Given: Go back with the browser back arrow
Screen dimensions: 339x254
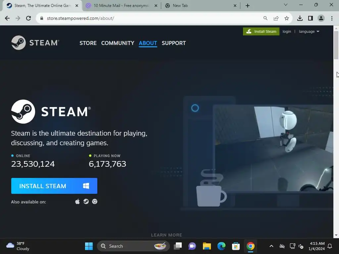Looking at the screenshot, I should click(7, 19).
